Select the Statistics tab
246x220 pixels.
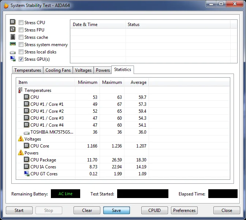(123, 70)
